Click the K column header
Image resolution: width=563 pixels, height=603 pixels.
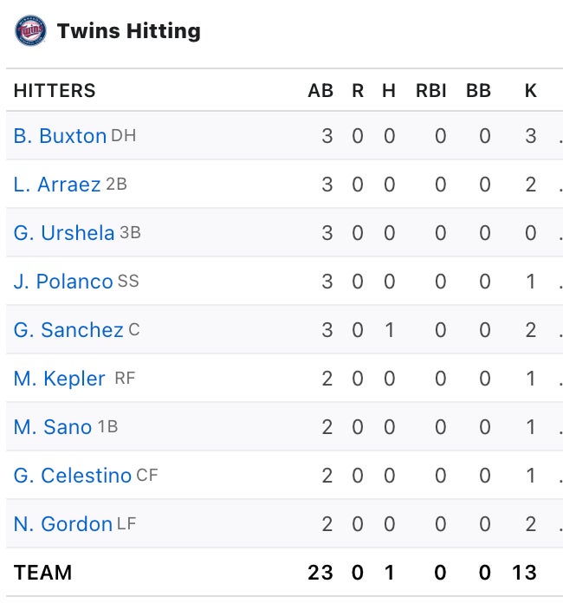tap(531, 91)
